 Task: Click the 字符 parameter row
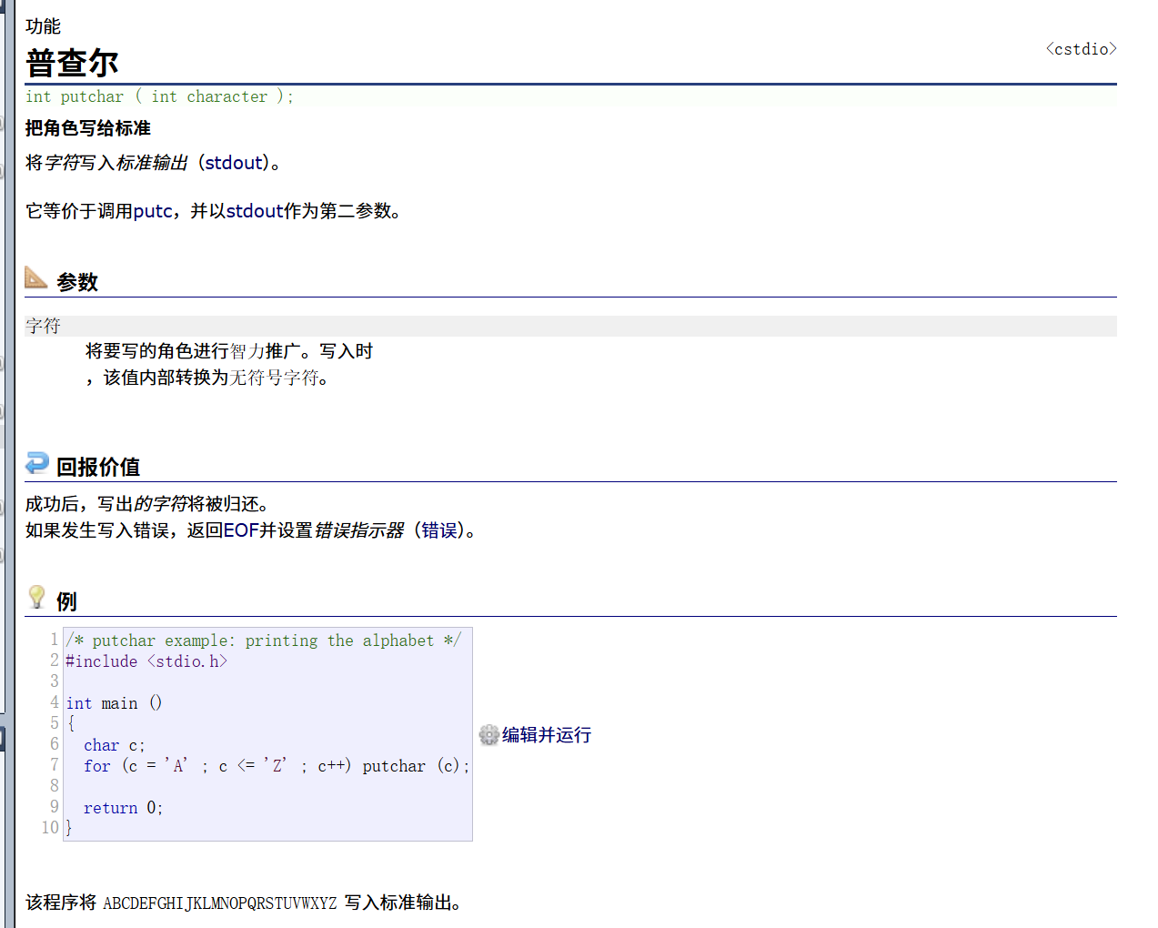[x=42, y=325]
